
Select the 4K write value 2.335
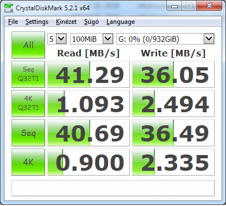[173, 162]
